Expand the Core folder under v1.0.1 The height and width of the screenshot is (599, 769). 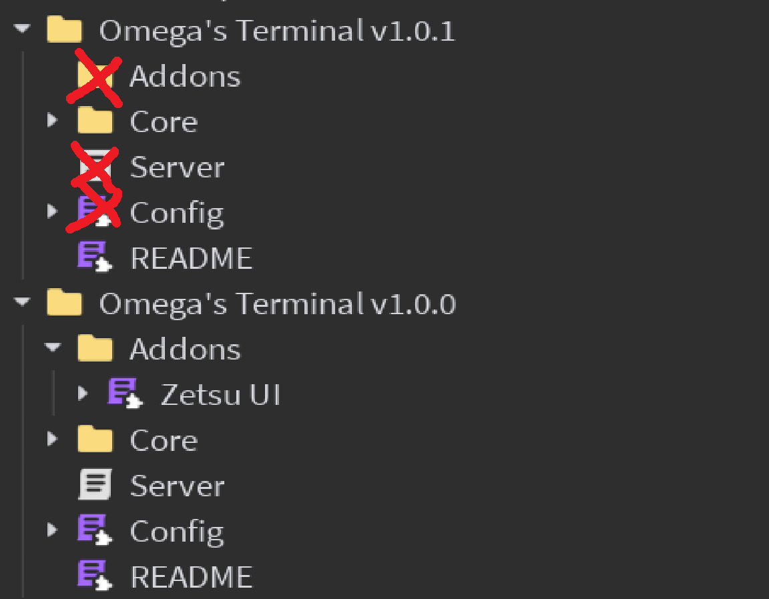tap(53, 121)
